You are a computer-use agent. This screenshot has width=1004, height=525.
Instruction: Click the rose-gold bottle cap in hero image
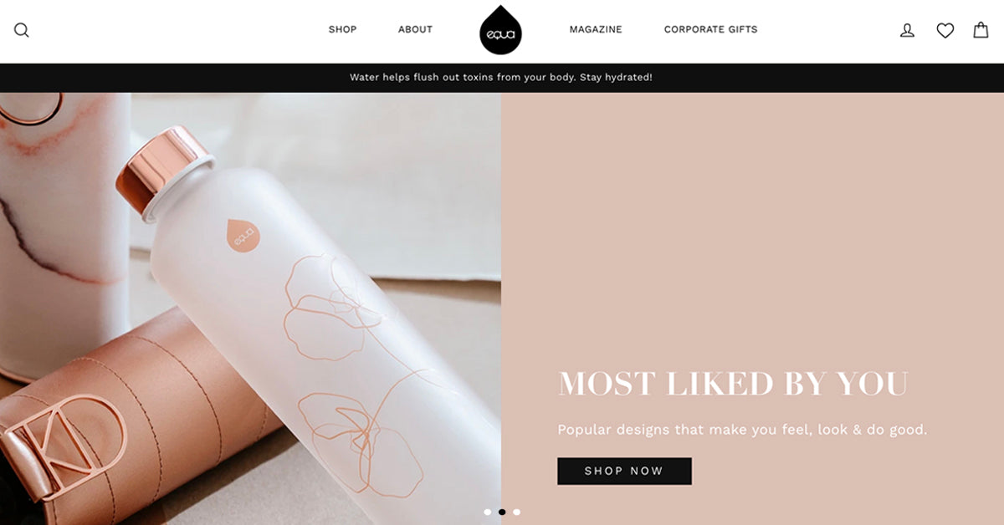tap(163, 171)
